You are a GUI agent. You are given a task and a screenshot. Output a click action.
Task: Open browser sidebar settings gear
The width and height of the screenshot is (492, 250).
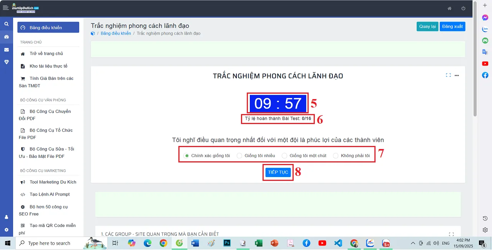tap(485, 230)
